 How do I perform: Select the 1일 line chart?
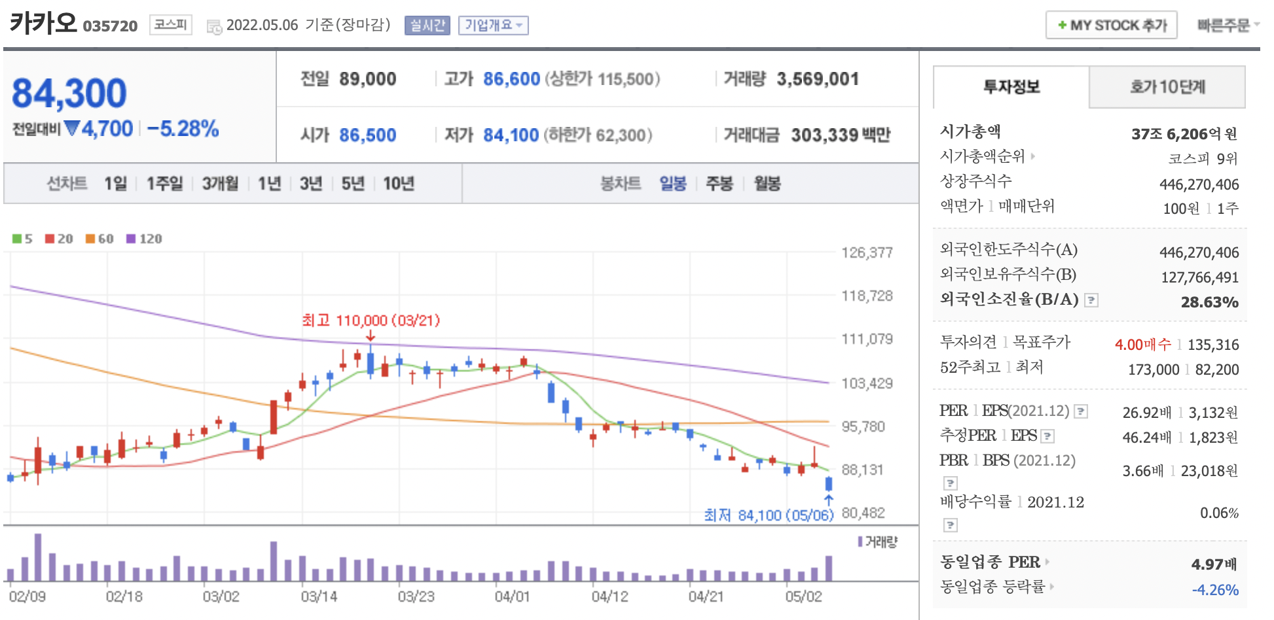pos(115,184)
